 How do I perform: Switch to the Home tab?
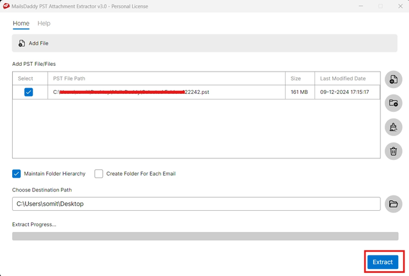[21, 24]
